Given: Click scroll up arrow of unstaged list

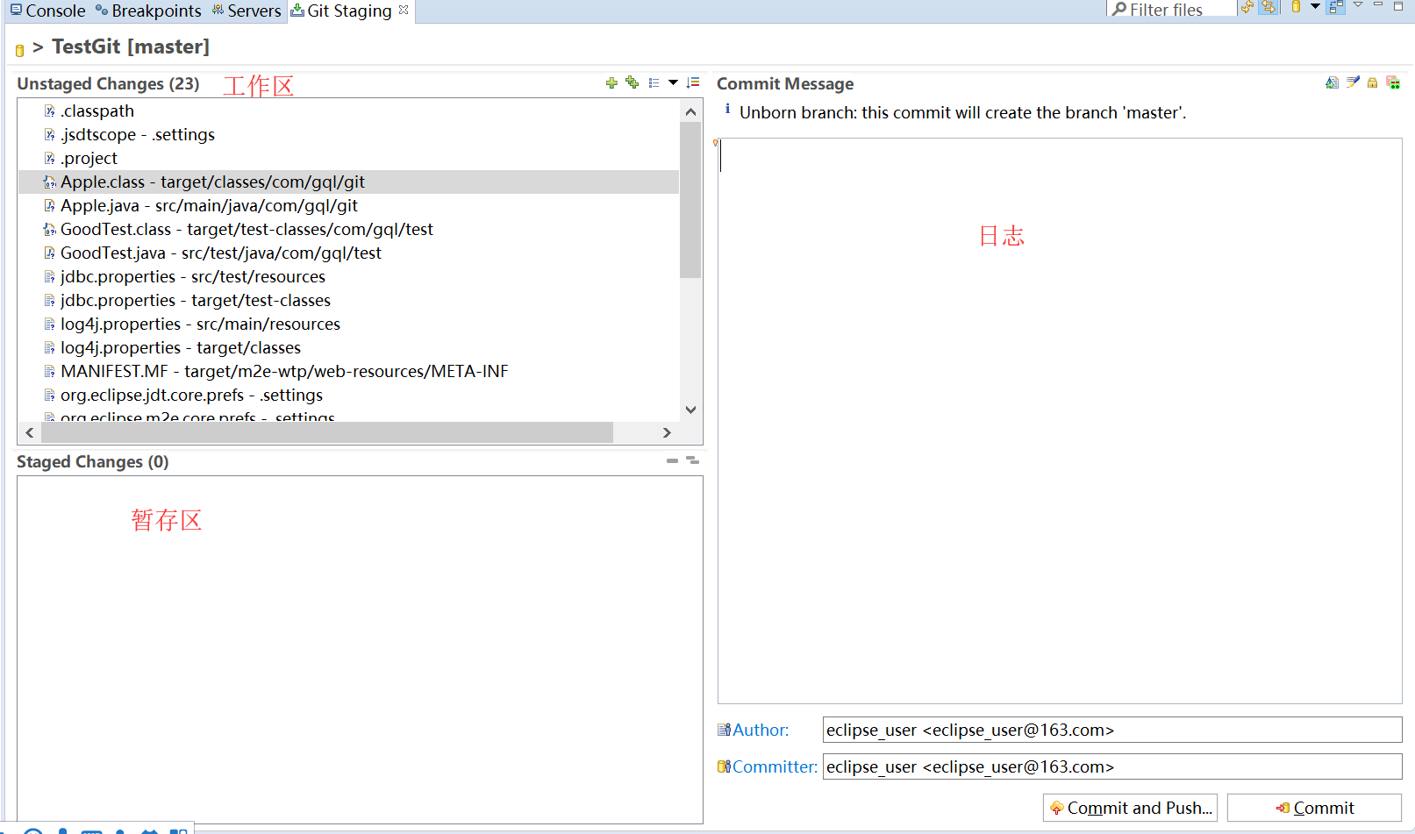Looking at the screenshot, I should click(690, 111).
